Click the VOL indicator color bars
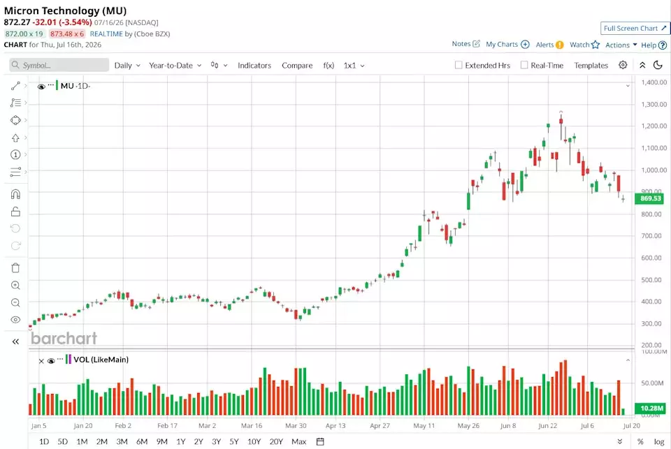The height and width of the screenshot is (449, 671). point(68,359)
